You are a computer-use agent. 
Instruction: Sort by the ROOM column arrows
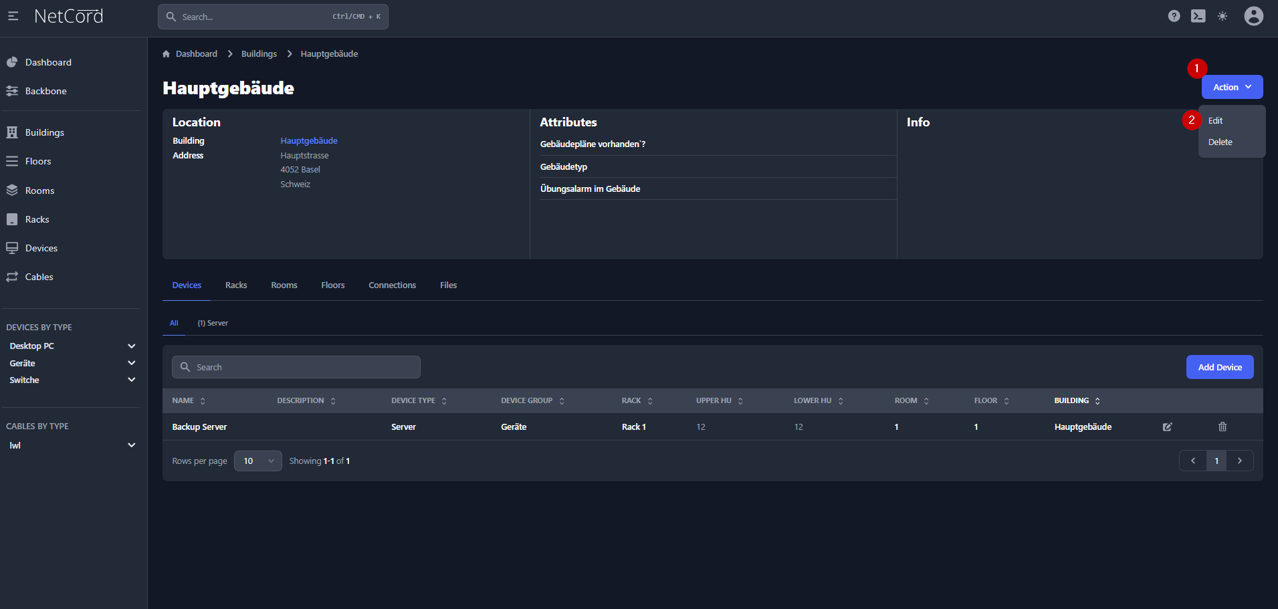(x=926, y=401)
